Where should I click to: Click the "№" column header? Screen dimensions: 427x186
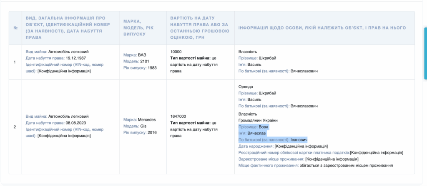15,28
